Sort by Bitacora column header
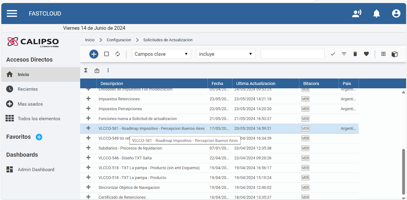Screen dimensions: 407x200 pos(319,84)
